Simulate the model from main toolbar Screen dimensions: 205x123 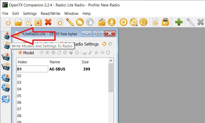point(60,22)
